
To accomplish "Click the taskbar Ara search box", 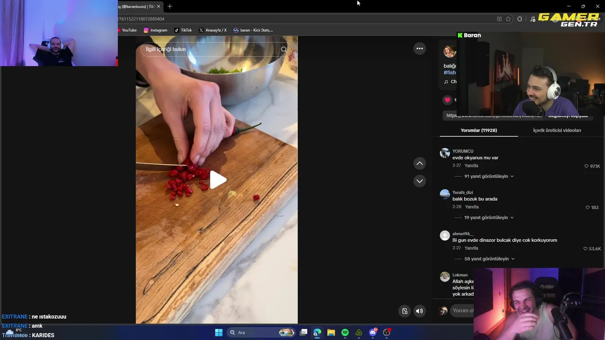I will [x=261, y=332].
